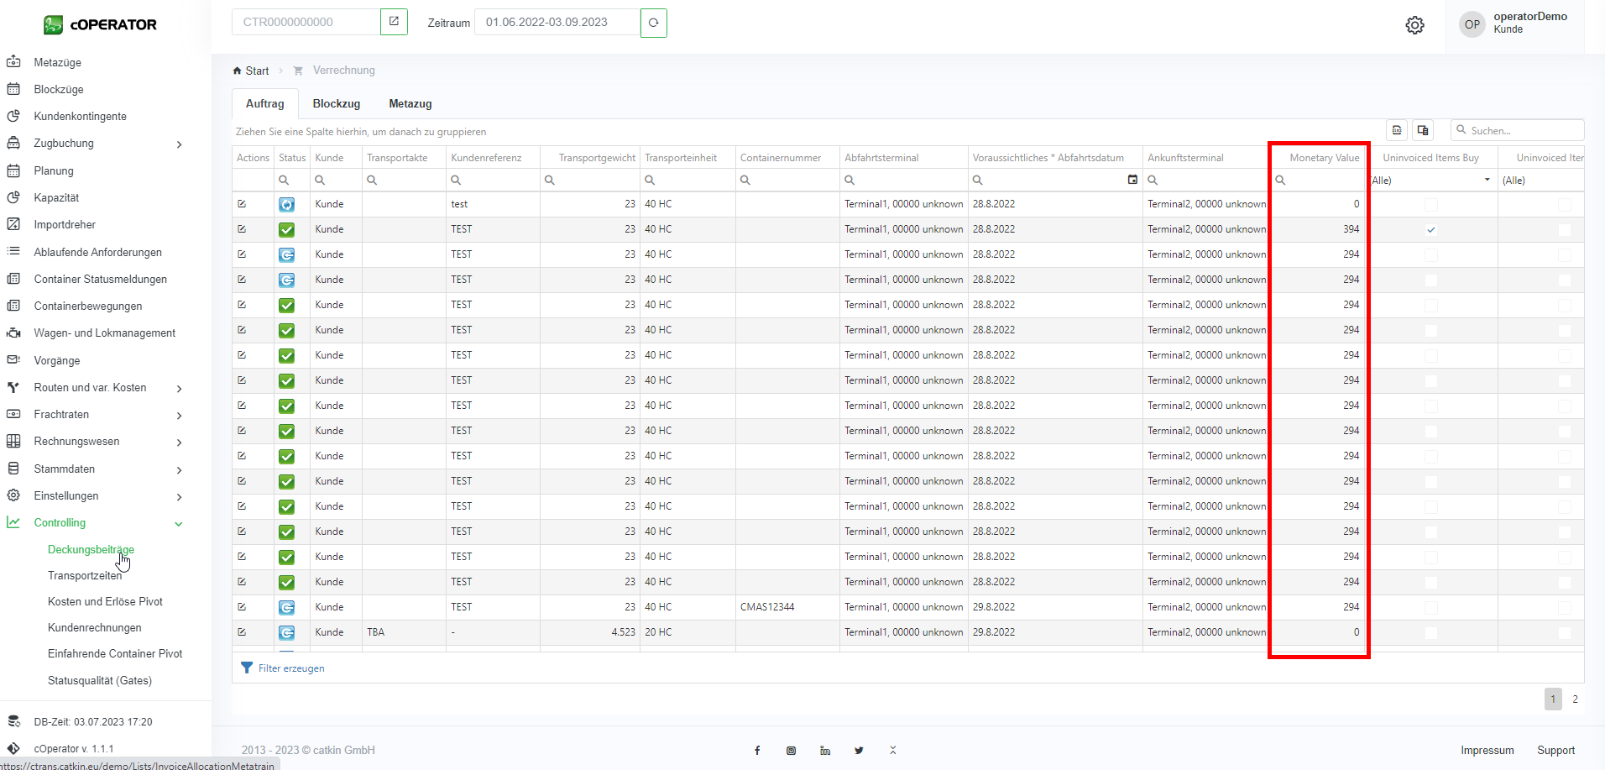Tick Uninvoiced Items Buy checkbox in CMAS12344 row

pos(1431,607)
